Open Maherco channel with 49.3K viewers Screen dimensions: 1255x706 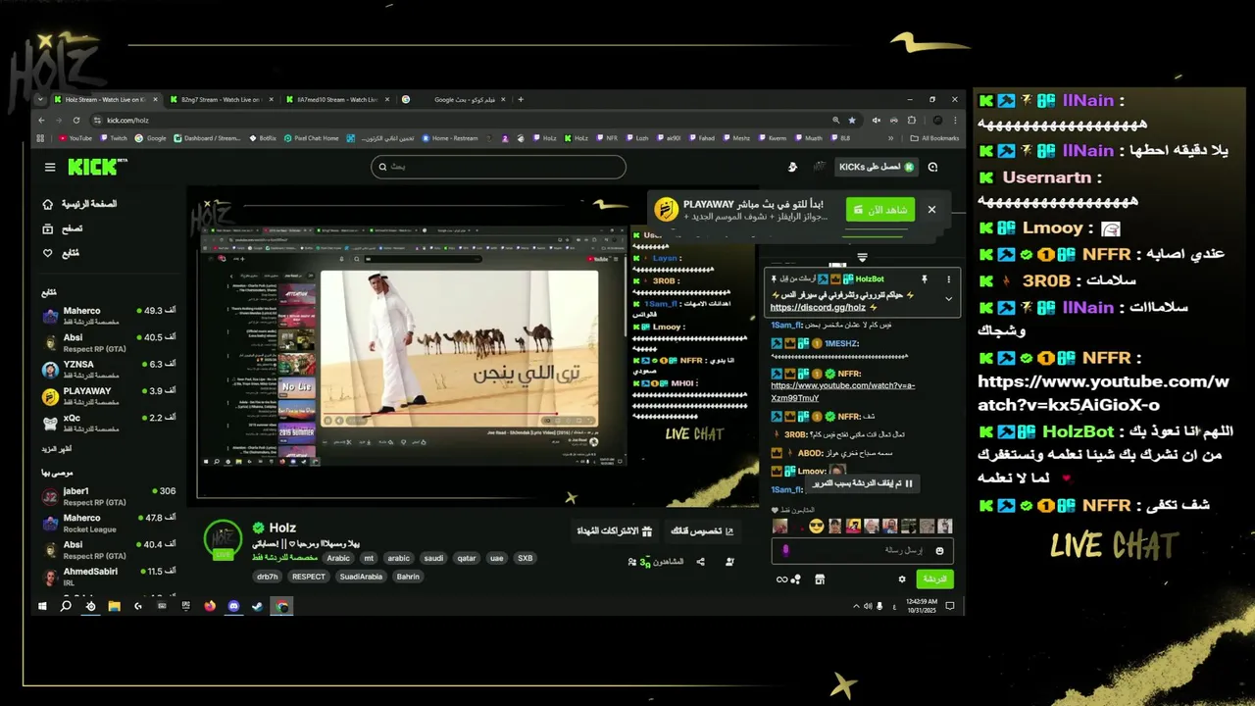click(109, 315)
